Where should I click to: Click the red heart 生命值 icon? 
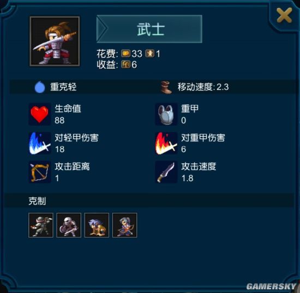click(x=40, y=114)
